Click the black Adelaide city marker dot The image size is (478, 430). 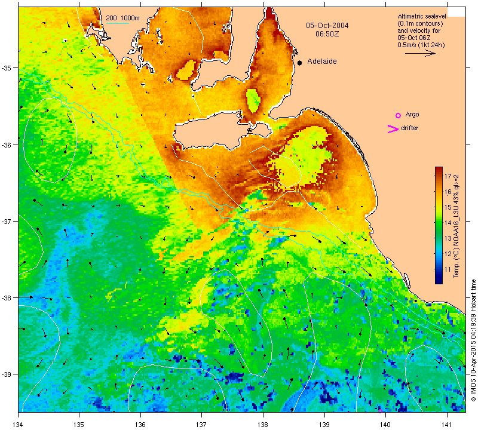pyautogui.click(x=300, y=63)
